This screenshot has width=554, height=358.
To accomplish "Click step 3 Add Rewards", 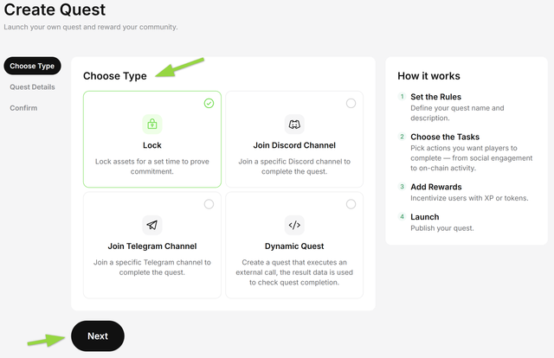I will point(436,187).
